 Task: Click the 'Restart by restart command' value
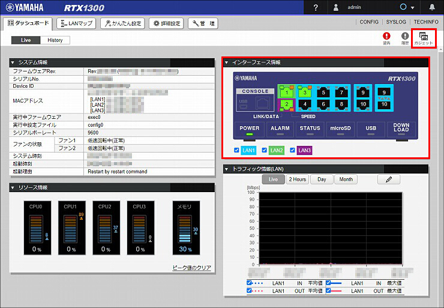point(118,172)
